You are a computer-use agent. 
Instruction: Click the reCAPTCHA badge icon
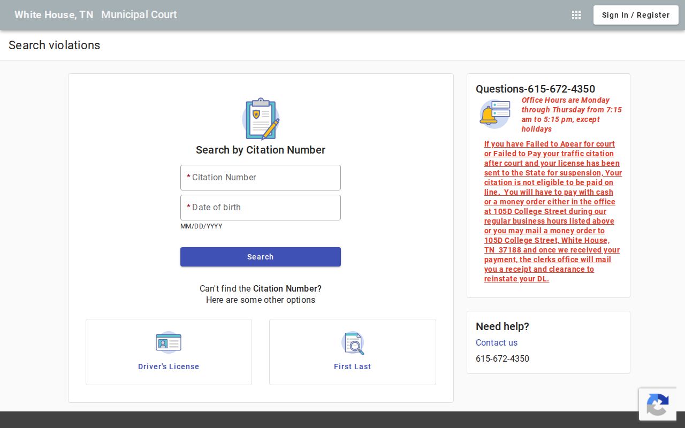coord(658,404)
